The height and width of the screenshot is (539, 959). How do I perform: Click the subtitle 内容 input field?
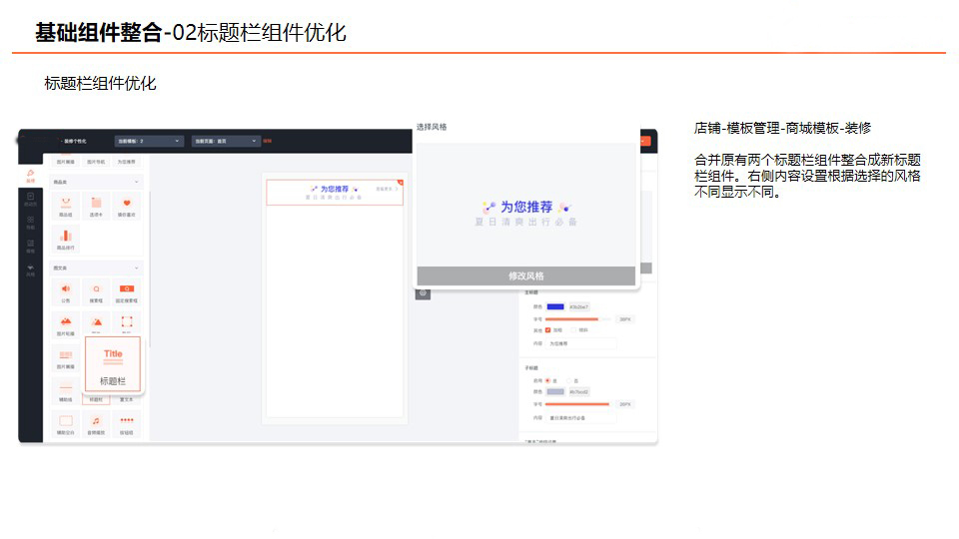(581, 418)
